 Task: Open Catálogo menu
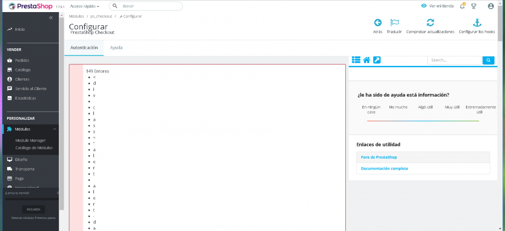23,69
